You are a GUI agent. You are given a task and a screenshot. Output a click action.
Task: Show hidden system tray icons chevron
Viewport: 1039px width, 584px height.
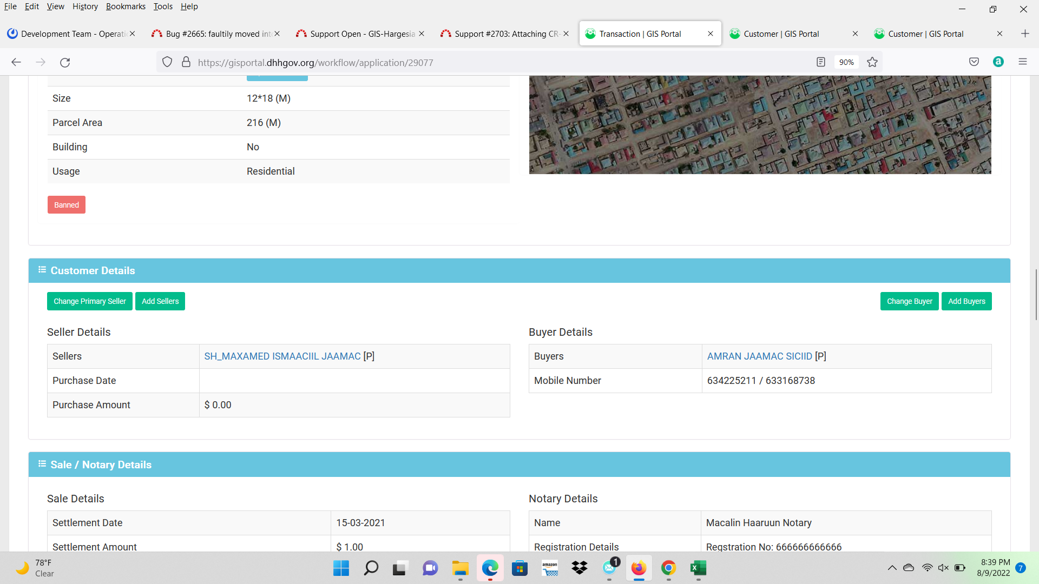coord(892,568)
